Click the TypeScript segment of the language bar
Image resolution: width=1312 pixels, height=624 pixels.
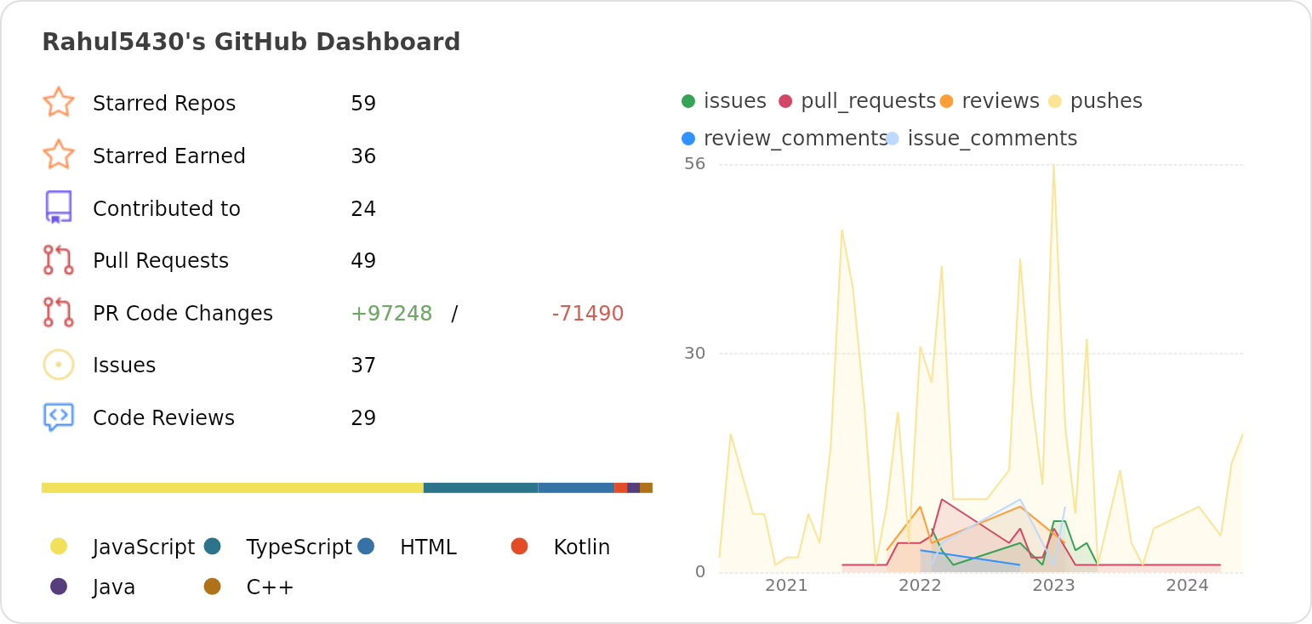point(481,488)
